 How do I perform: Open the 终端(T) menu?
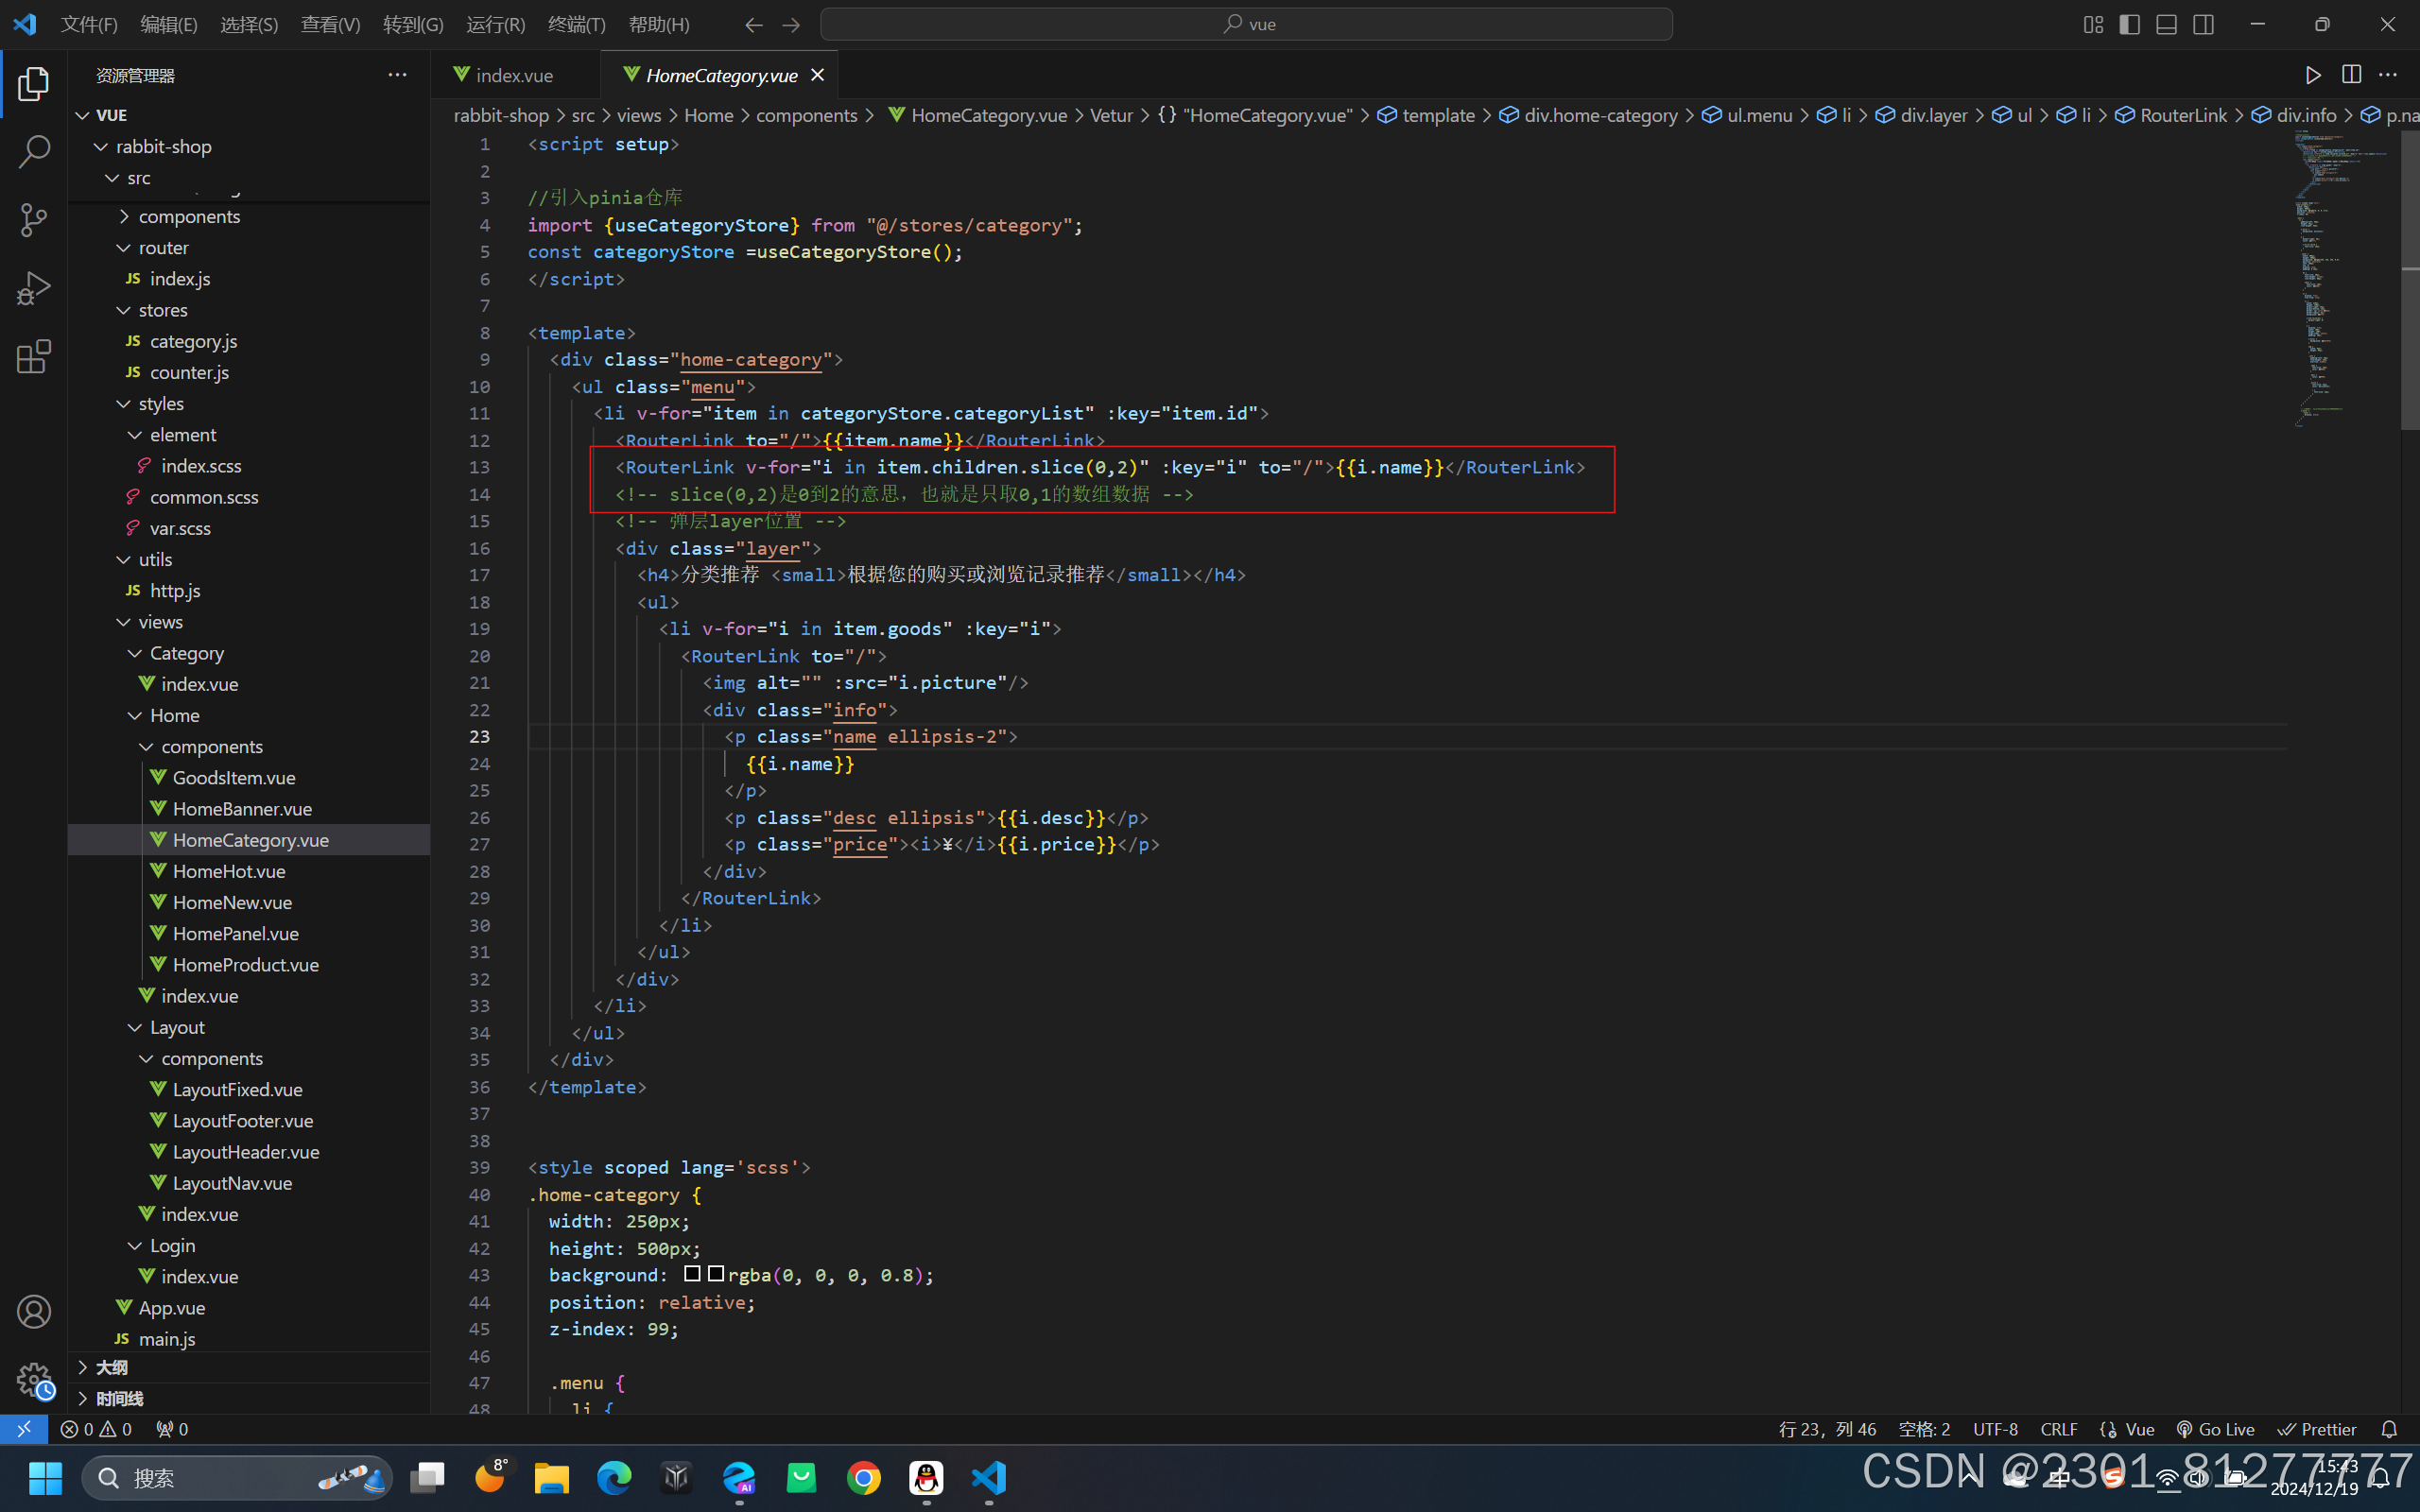coord(577,24)
